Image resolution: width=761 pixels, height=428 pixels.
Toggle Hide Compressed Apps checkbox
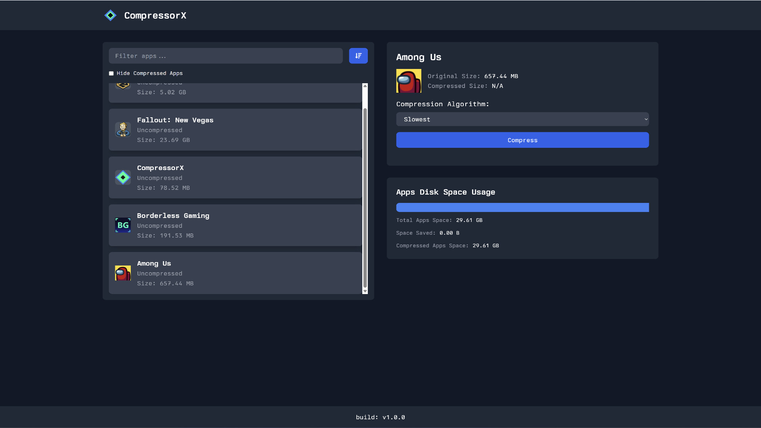(111, 73)
